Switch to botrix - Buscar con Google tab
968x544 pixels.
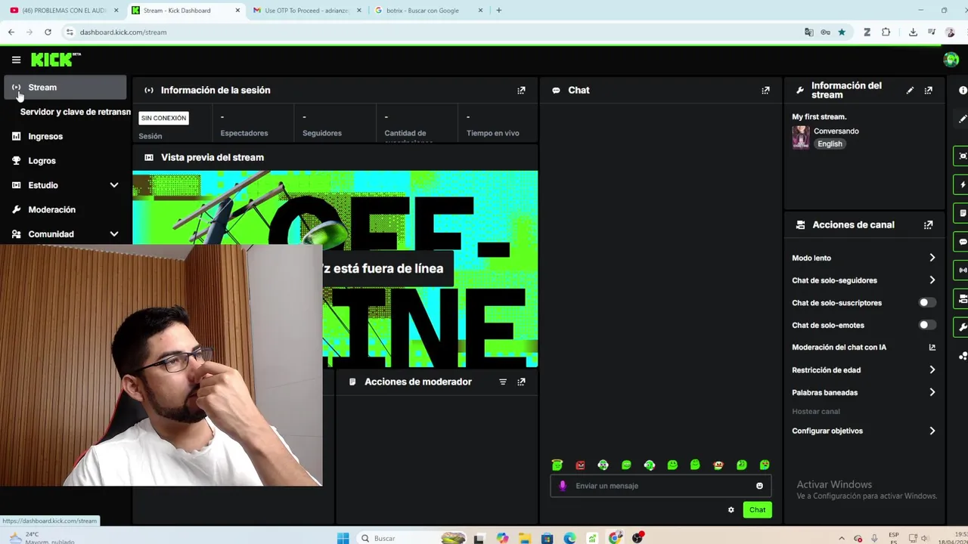[x=428, y=11]
